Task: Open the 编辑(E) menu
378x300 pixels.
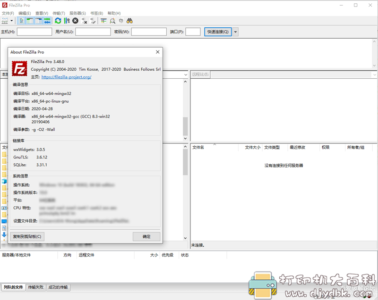Action: pyautogui.click(x=25, y=13)
